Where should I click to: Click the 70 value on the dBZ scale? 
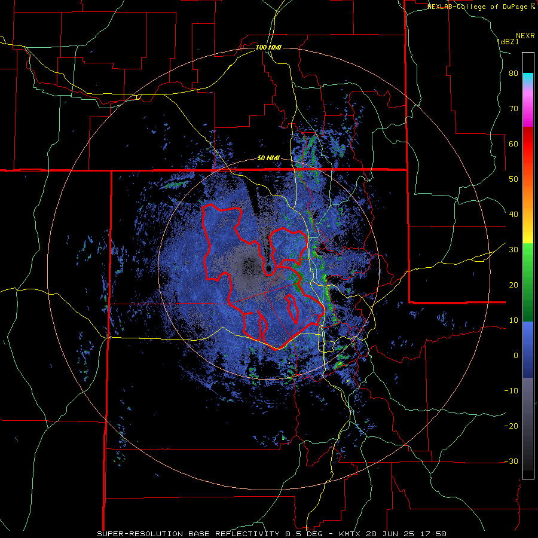point(513,109)
